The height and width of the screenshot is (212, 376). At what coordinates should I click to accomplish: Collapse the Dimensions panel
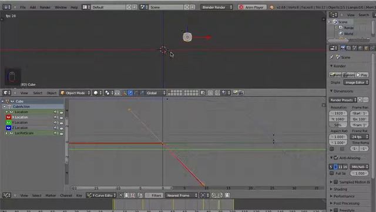click(331, 91)
